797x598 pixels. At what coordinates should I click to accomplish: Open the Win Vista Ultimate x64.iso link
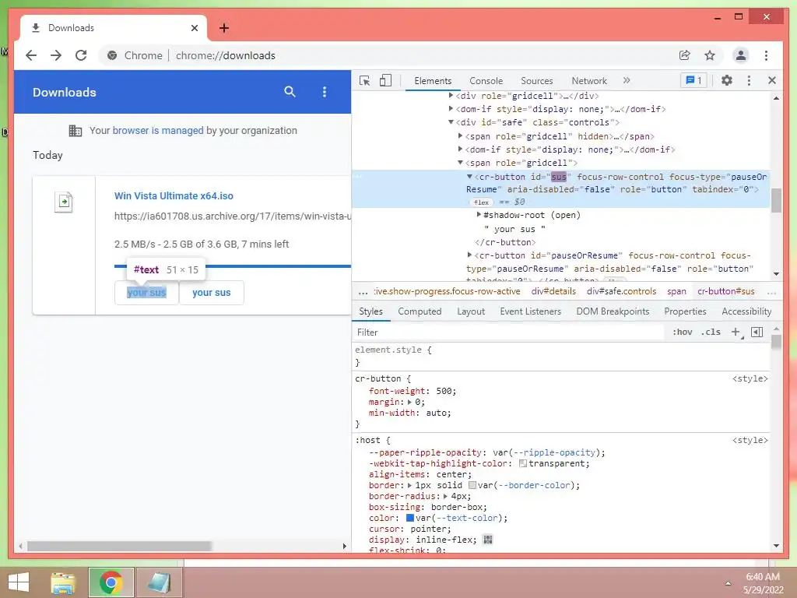pos(174,195)
